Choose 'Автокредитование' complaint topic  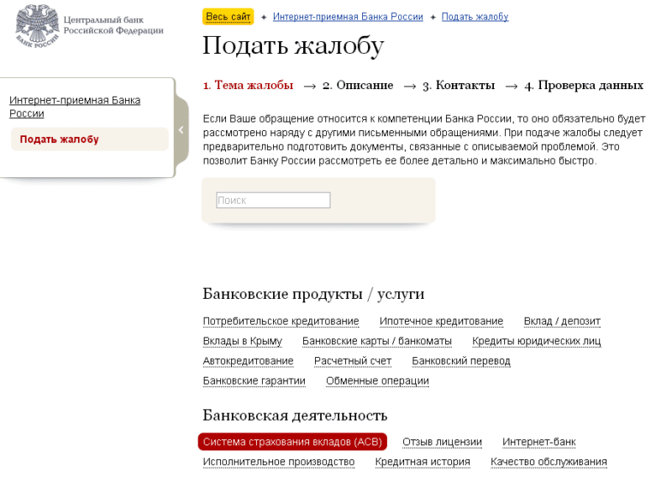(x=248, y=361)
